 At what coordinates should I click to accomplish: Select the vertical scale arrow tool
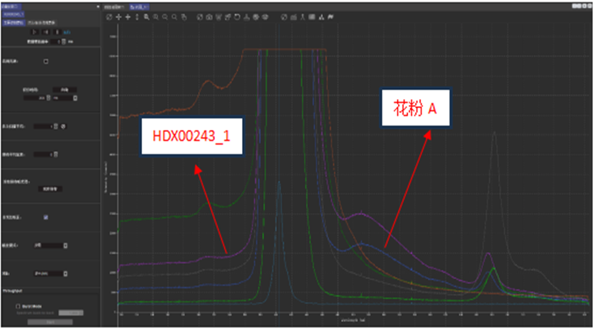137,17
